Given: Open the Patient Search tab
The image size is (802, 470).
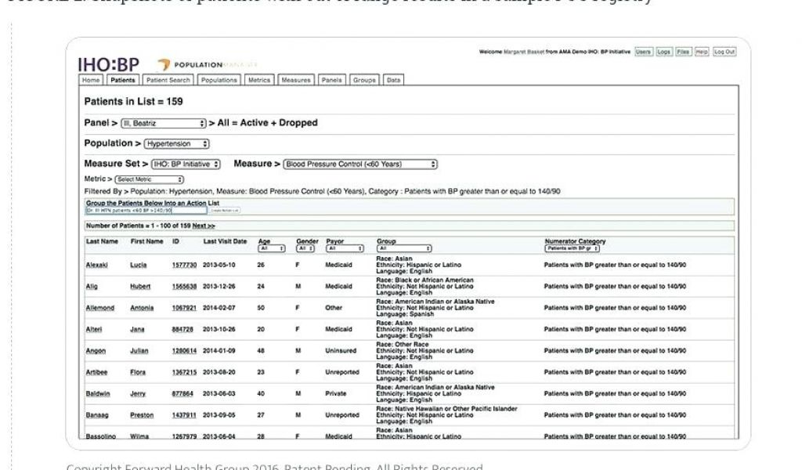Looking at the screenshot, I should (168, 80).
